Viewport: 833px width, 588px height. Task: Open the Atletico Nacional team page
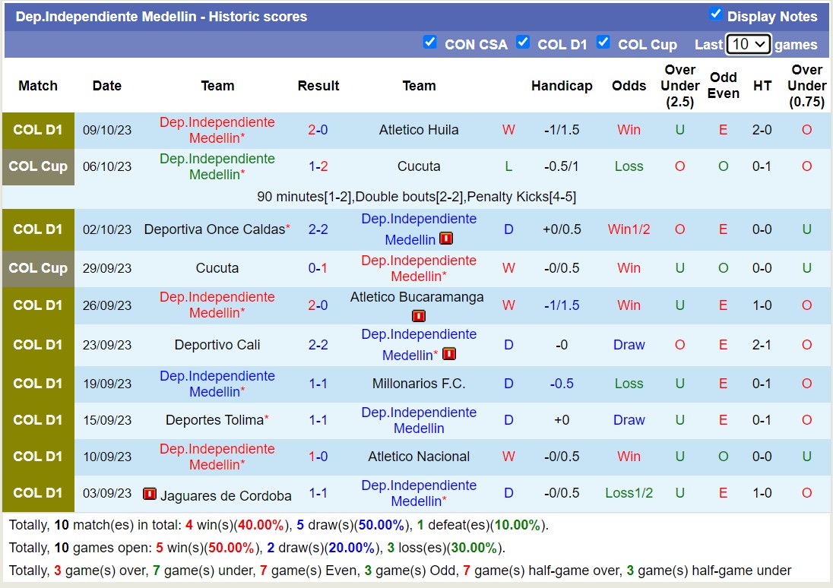pos(419,457)
